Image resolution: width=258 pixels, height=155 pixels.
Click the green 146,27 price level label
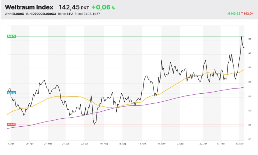[x=11, y=36]
